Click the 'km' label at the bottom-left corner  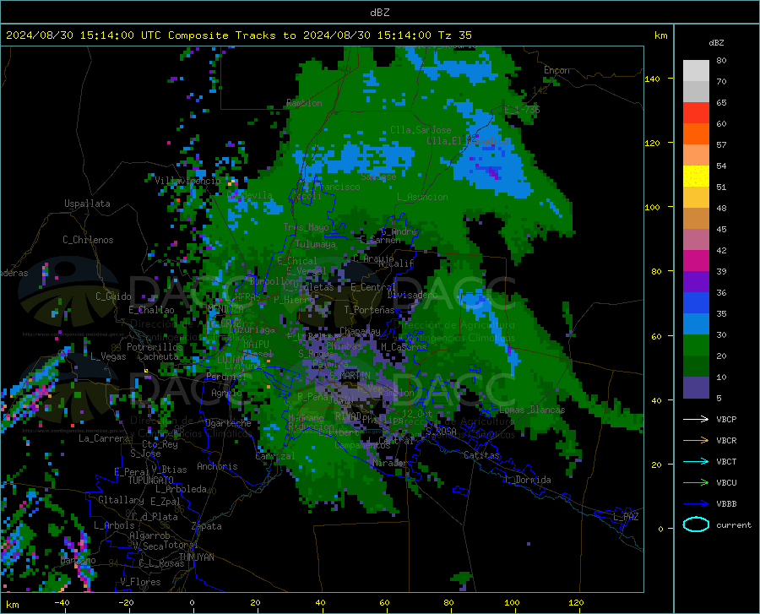coord(12,605)
